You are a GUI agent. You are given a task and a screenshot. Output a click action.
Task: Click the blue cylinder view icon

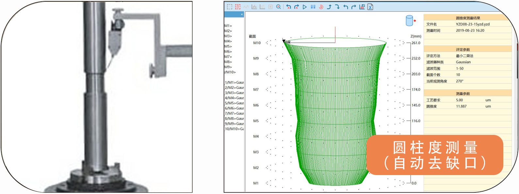tap(409, 21)
